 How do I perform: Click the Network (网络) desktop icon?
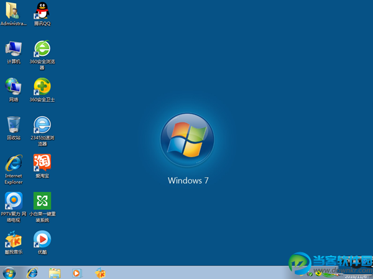point(14,86)
